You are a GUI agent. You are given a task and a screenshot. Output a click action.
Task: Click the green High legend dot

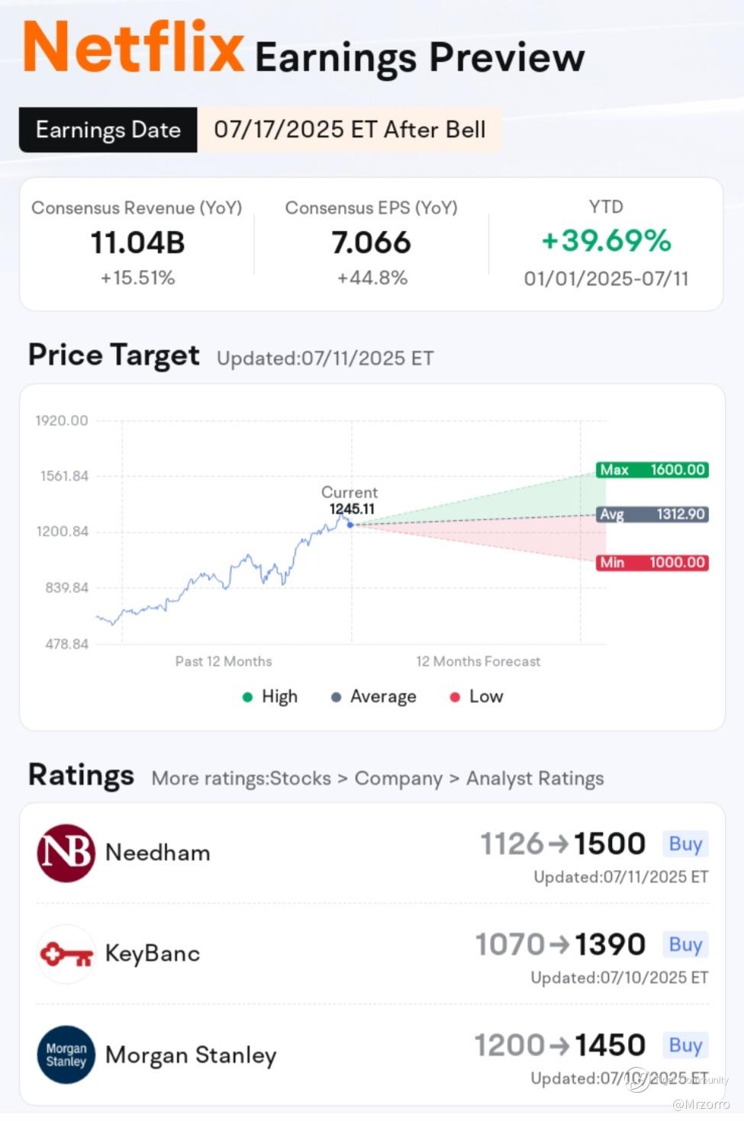point(247,697)
